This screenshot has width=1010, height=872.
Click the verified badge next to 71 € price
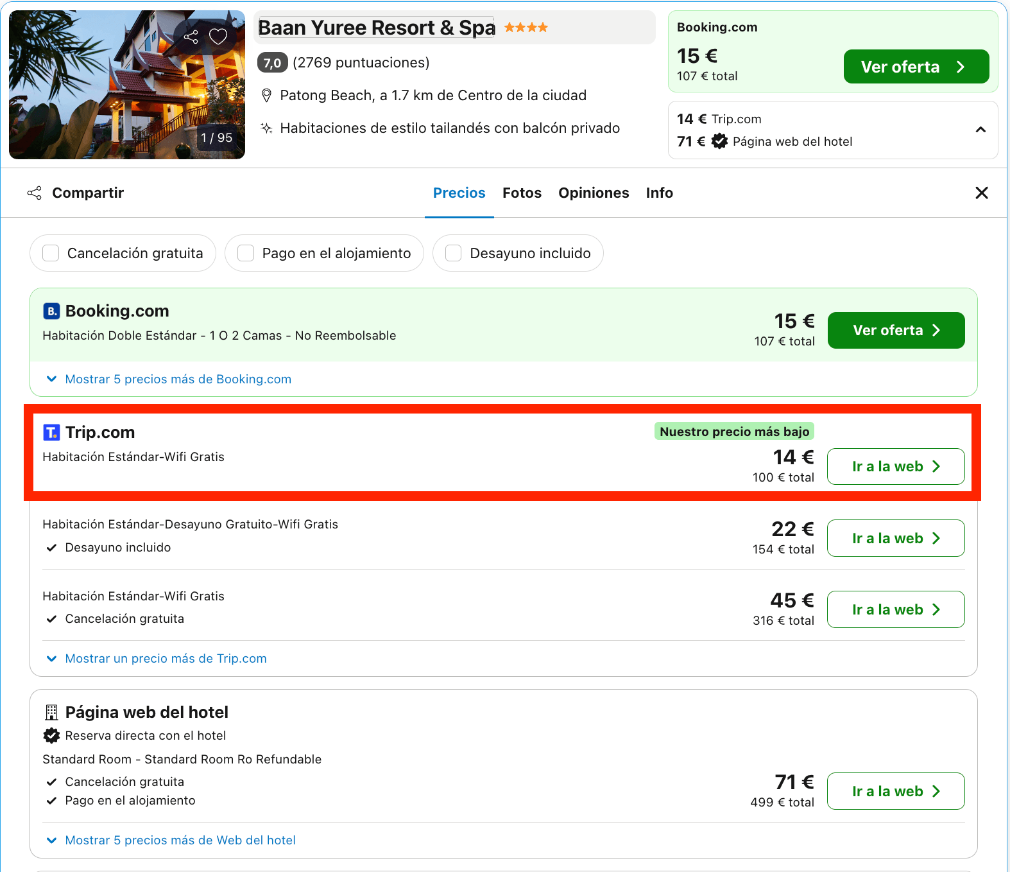click(719, 141)
